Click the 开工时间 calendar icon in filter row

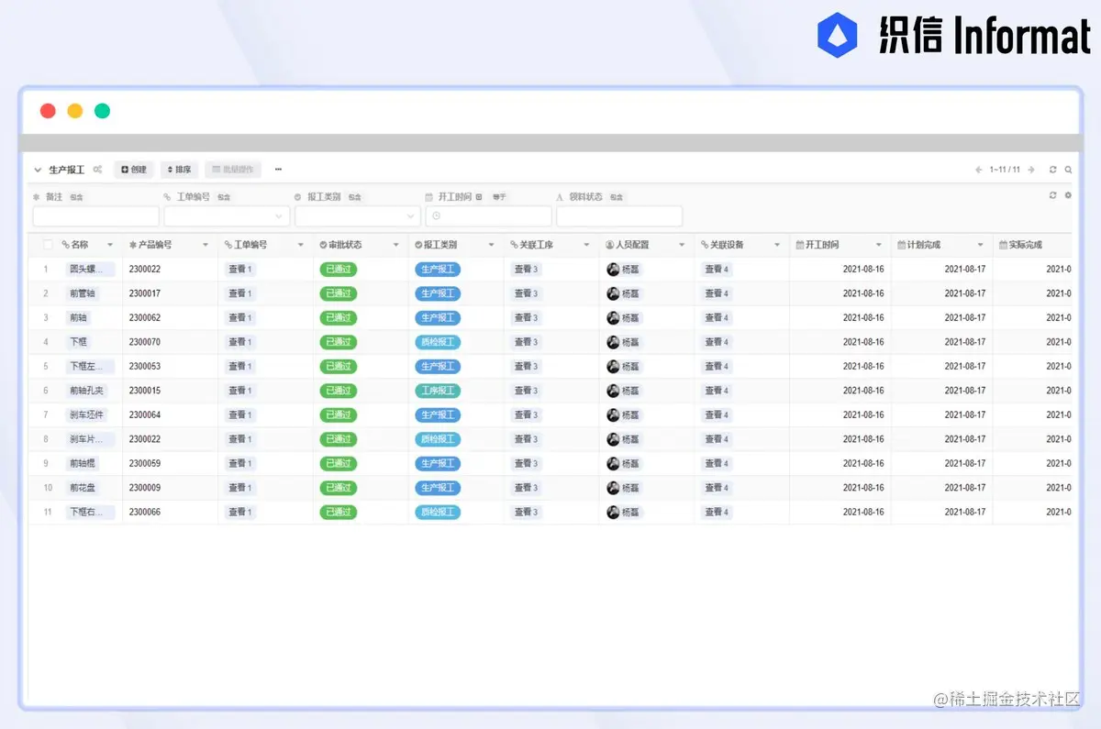point(428,195)
